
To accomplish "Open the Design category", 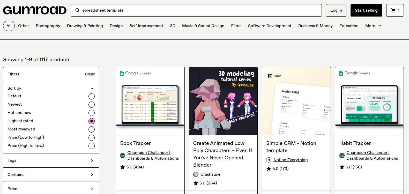I will point(116,26).
